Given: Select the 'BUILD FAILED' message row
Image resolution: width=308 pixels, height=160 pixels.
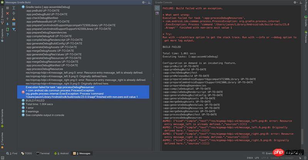Looking at the screenshot, I should tap(35, 100).
